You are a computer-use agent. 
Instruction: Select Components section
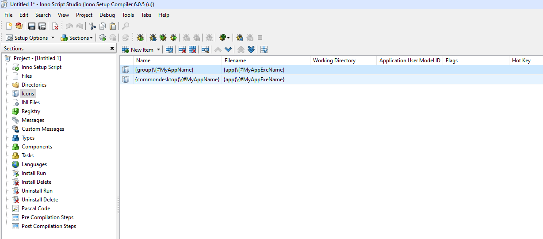tap(37, 147)
